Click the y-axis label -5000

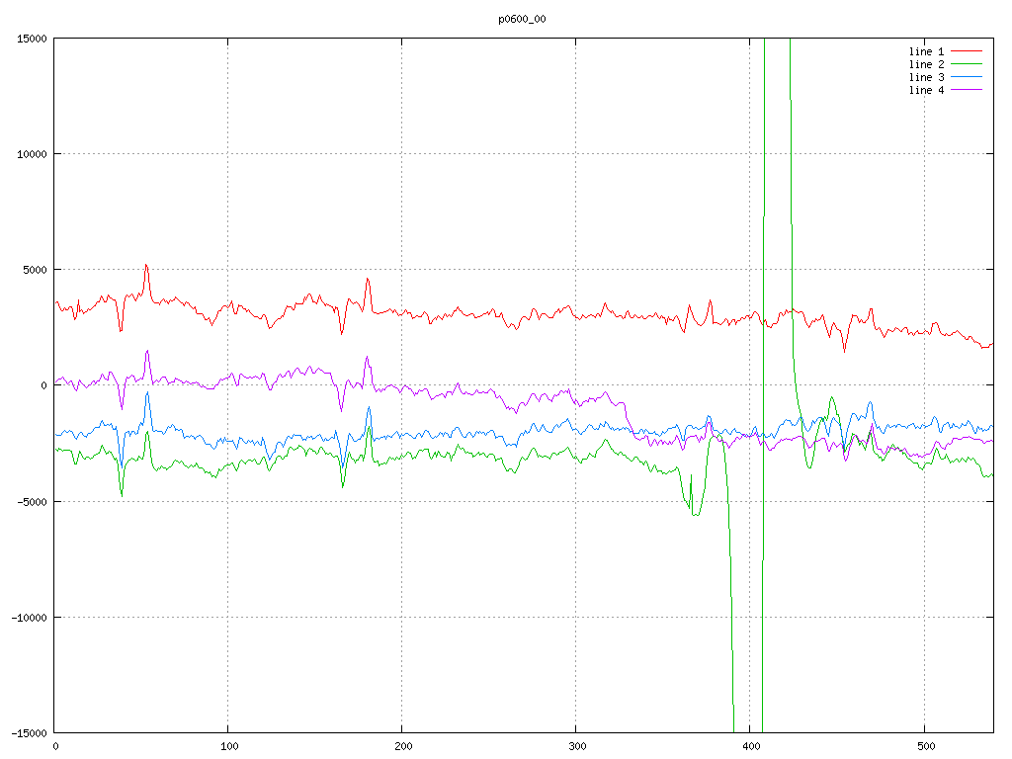pyautogui.click(x=32, y=501)
